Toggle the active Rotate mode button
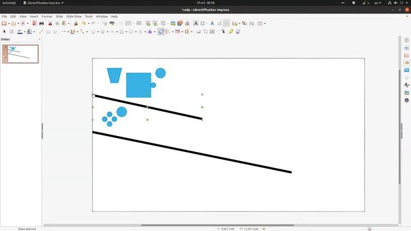 (161, 31)
